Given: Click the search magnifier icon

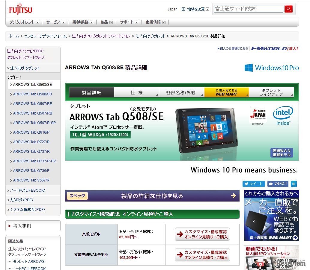Looking at the screenshot, I should click(x=288, y=9).
